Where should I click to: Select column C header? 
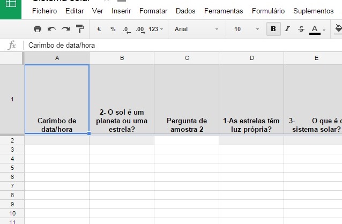point(187,58)
